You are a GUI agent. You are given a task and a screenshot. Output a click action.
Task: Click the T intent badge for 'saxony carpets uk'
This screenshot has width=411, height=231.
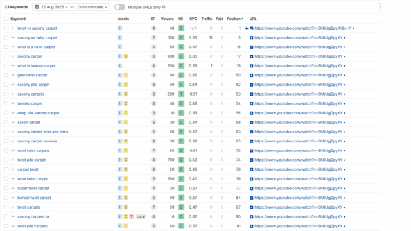132,216
